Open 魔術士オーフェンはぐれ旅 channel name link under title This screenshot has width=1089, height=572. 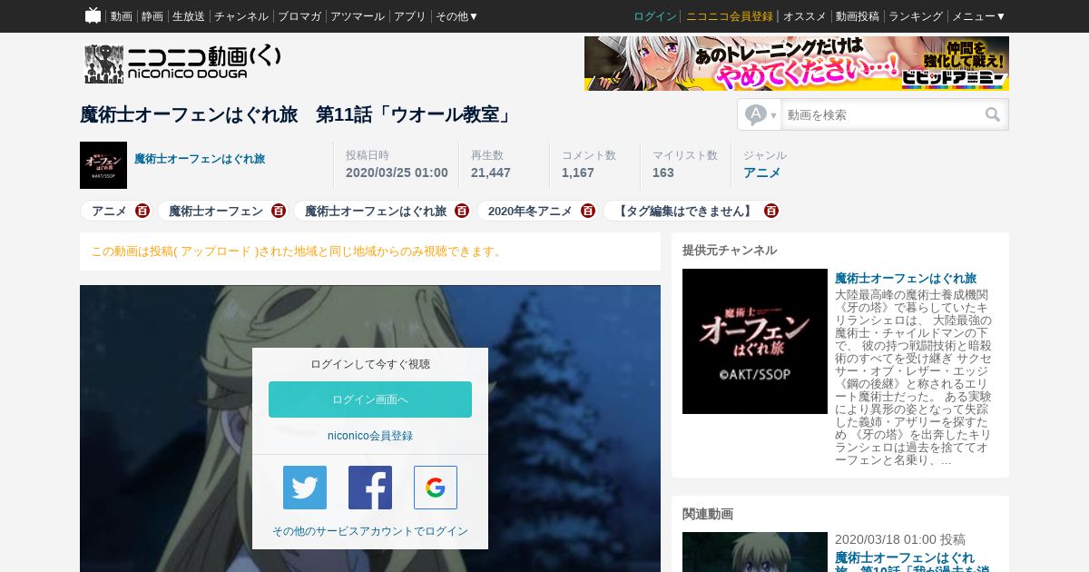coord(200,159)
